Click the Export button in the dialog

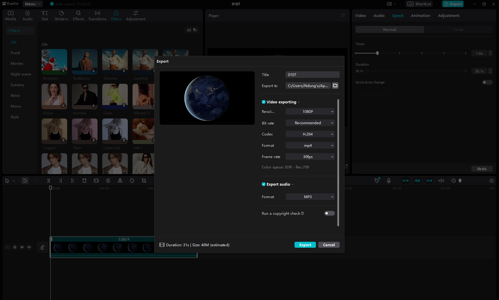click(305, 245)
